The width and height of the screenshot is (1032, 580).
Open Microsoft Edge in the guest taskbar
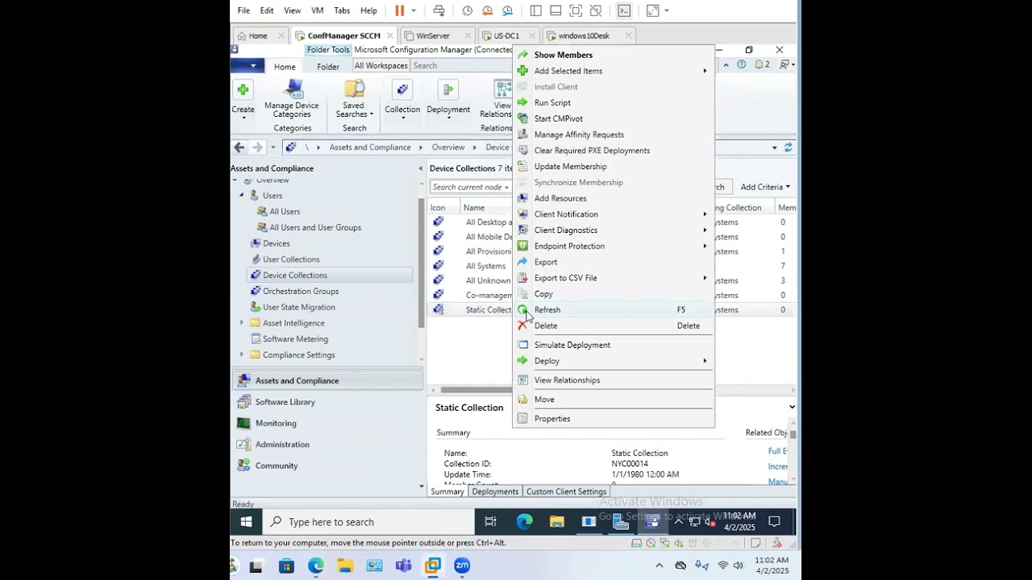click(x=525, y=522)
